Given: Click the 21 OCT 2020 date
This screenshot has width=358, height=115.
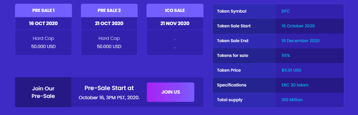Looking at the screenshot, I should click(x=109, y=23).
